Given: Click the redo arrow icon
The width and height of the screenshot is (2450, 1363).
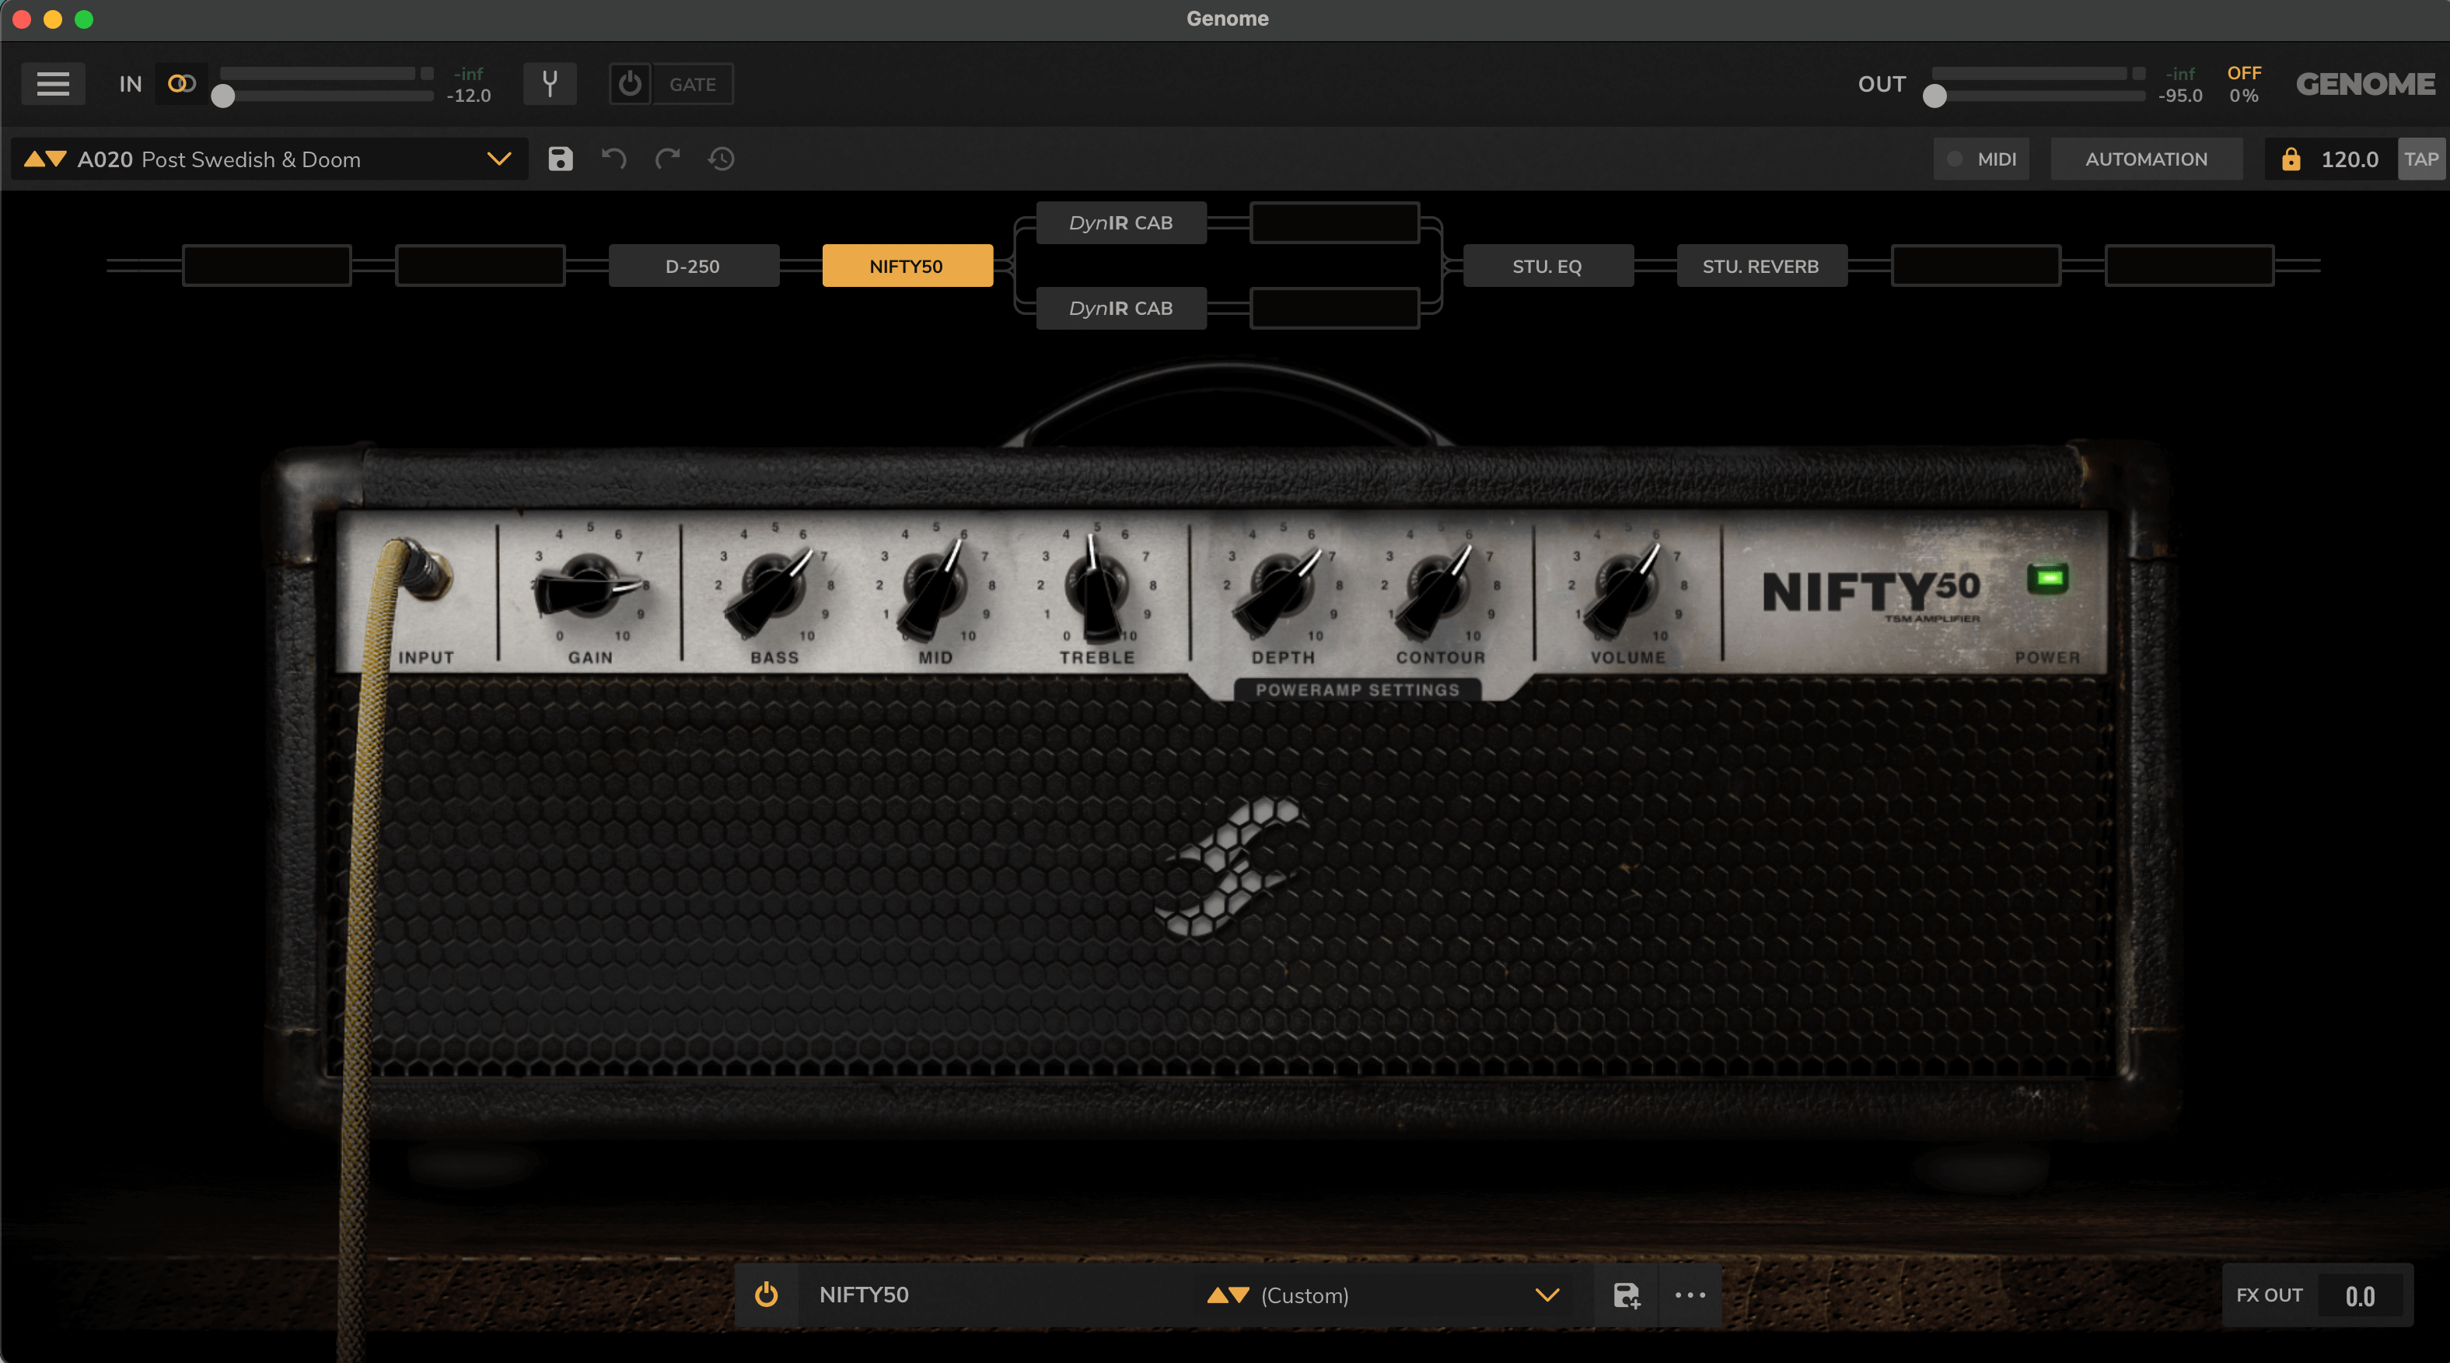Looking at the screenshot, I should [x=668, y=159].
